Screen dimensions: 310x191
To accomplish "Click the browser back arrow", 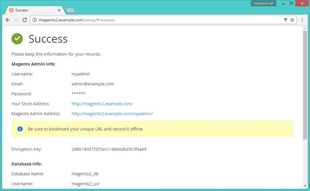I will click(8, 20).
